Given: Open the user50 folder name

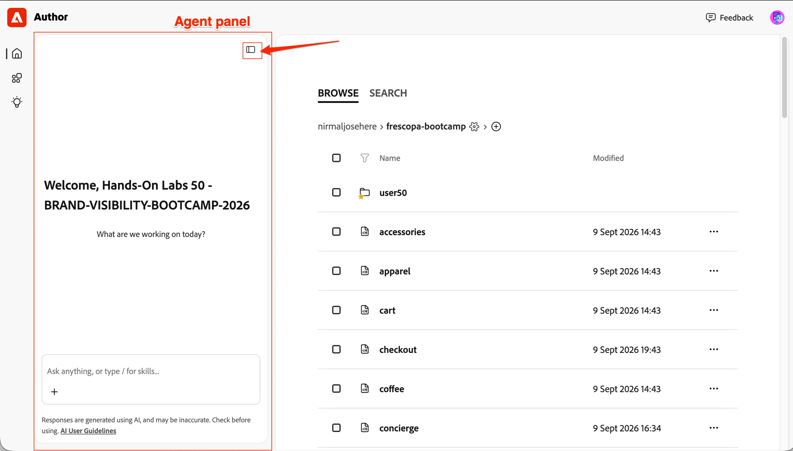Looking at the screenshot, I should (x=393, y=193).
